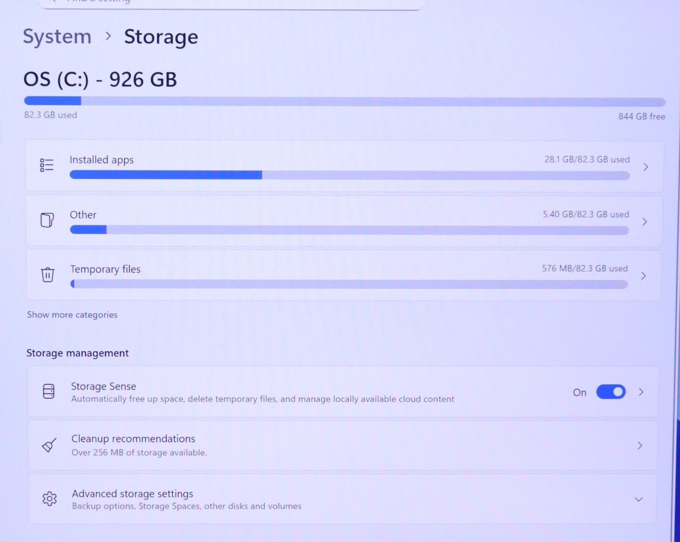Image resolution: width=680 pixels, height=542 pixels.
Task: Click the Temporary files trash icon
Action: tap(48, 274)
